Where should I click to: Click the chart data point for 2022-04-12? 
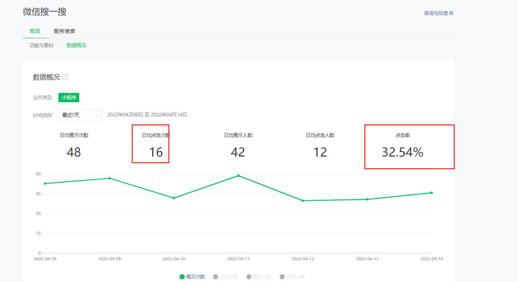303,201
